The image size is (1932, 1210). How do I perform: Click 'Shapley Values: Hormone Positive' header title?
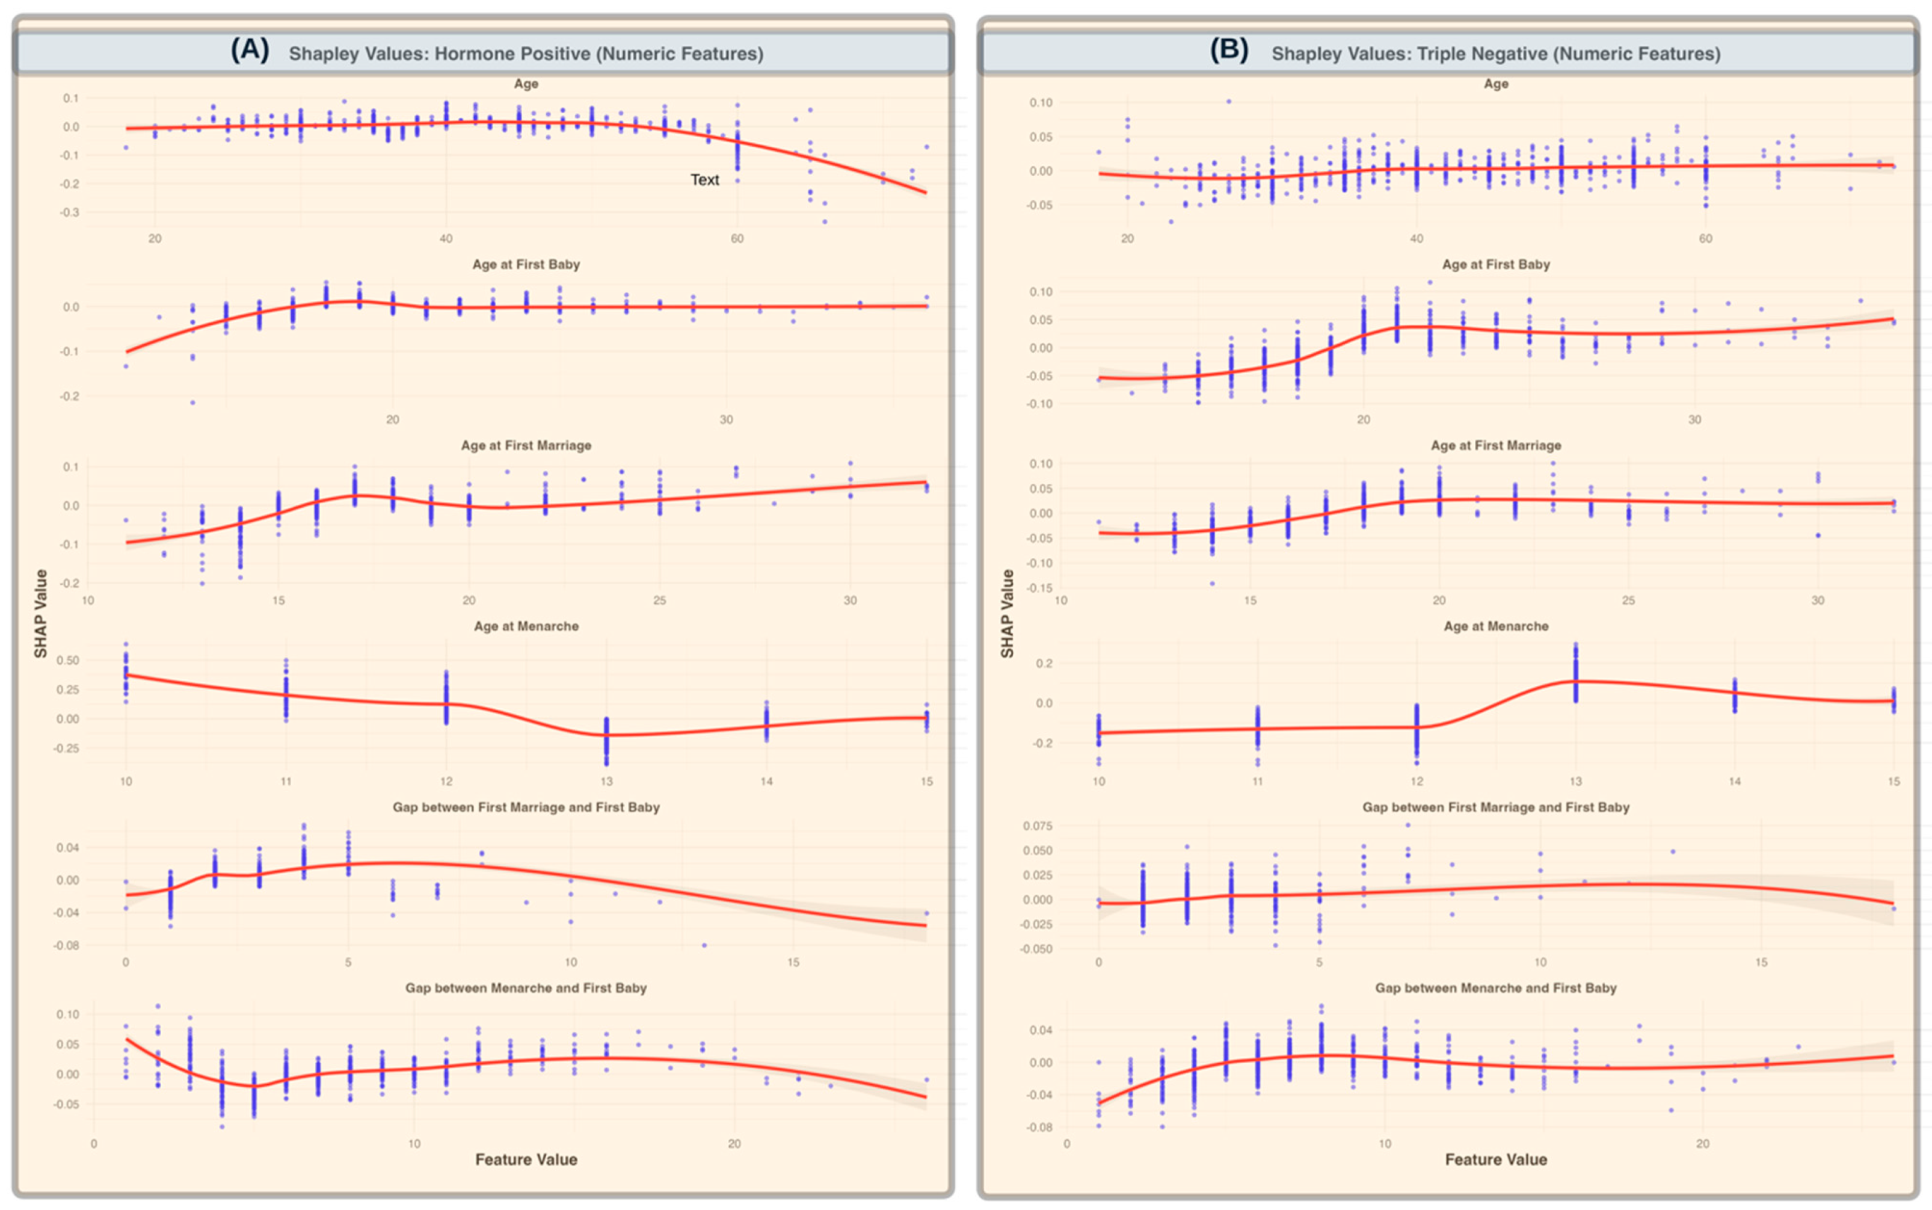click(x=526, y=54)
